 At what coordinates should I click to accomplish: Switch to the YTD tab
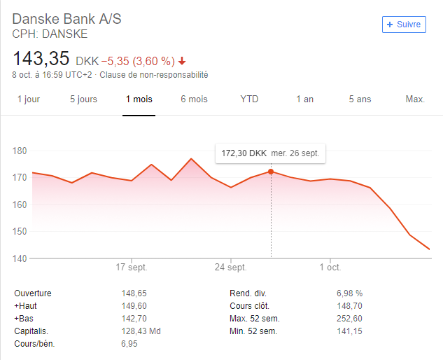tap(249, 99)
